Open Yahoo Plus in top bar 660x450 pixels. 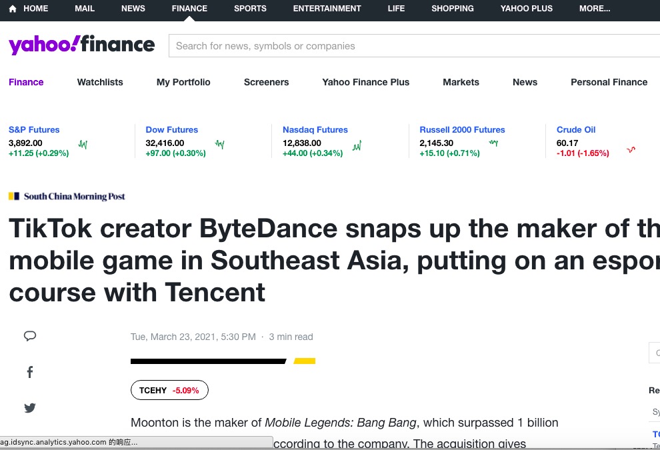click(x=527, y=9)
